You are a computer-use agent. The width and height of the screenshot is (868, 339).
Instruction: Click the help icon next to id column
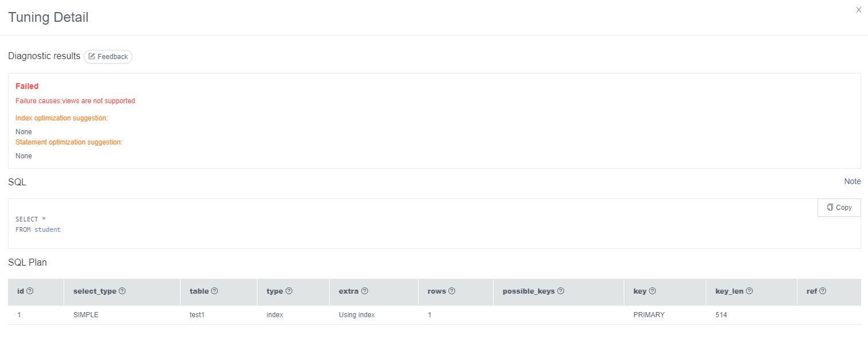coord(30,291)
